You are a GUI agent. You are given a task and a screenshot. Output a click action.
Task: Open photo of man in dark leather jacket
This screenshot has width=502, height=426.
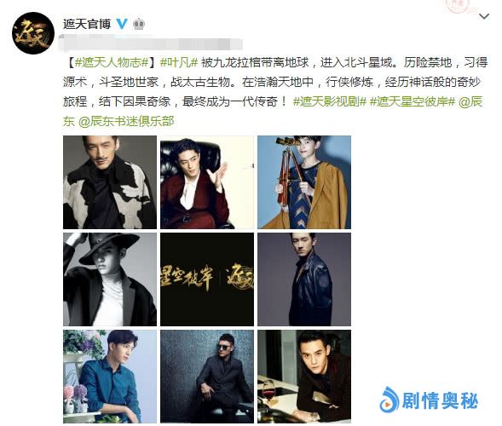(x=304, y=279)
